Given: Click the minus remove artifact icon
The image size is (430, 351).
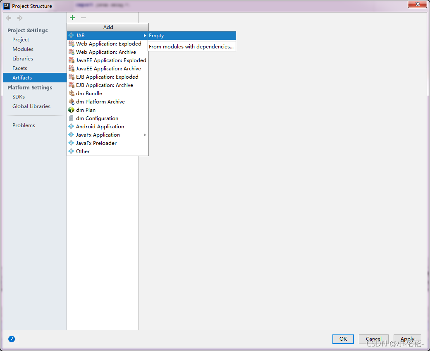Looking at the screenshot, I should (x=84, y=18).
